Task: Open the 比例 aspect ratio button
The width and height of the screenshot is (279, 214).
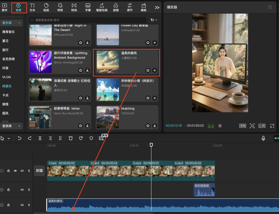Action: pos(262,126)
